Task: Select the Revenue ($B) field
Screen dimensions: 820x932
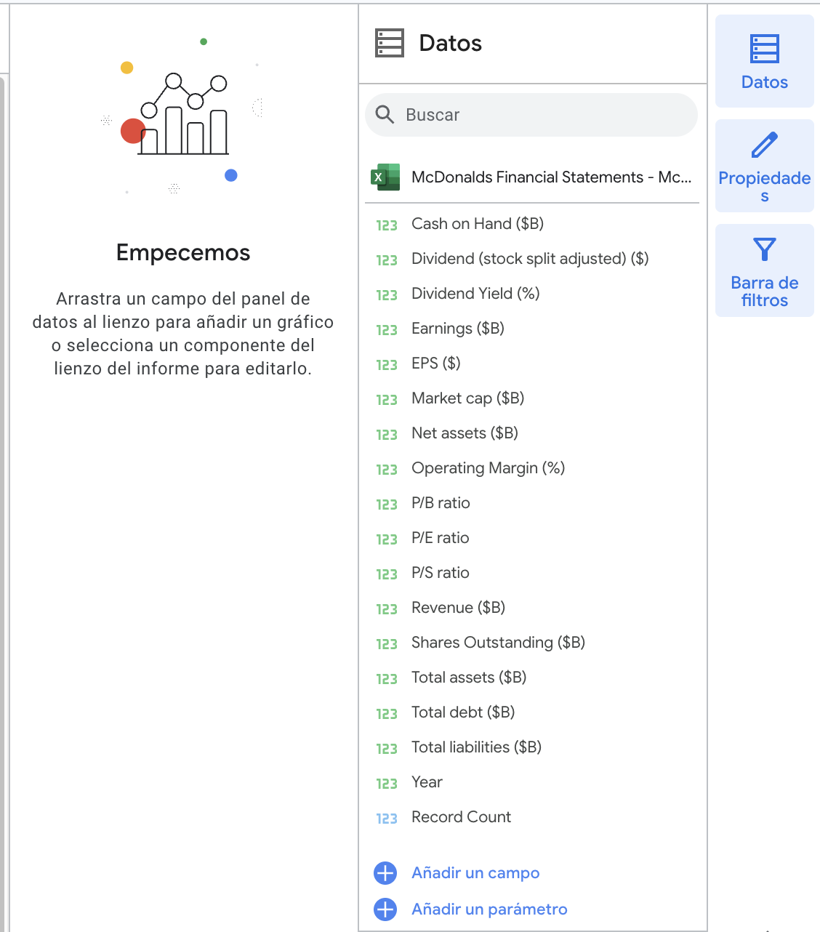Action: click(458, 608)
